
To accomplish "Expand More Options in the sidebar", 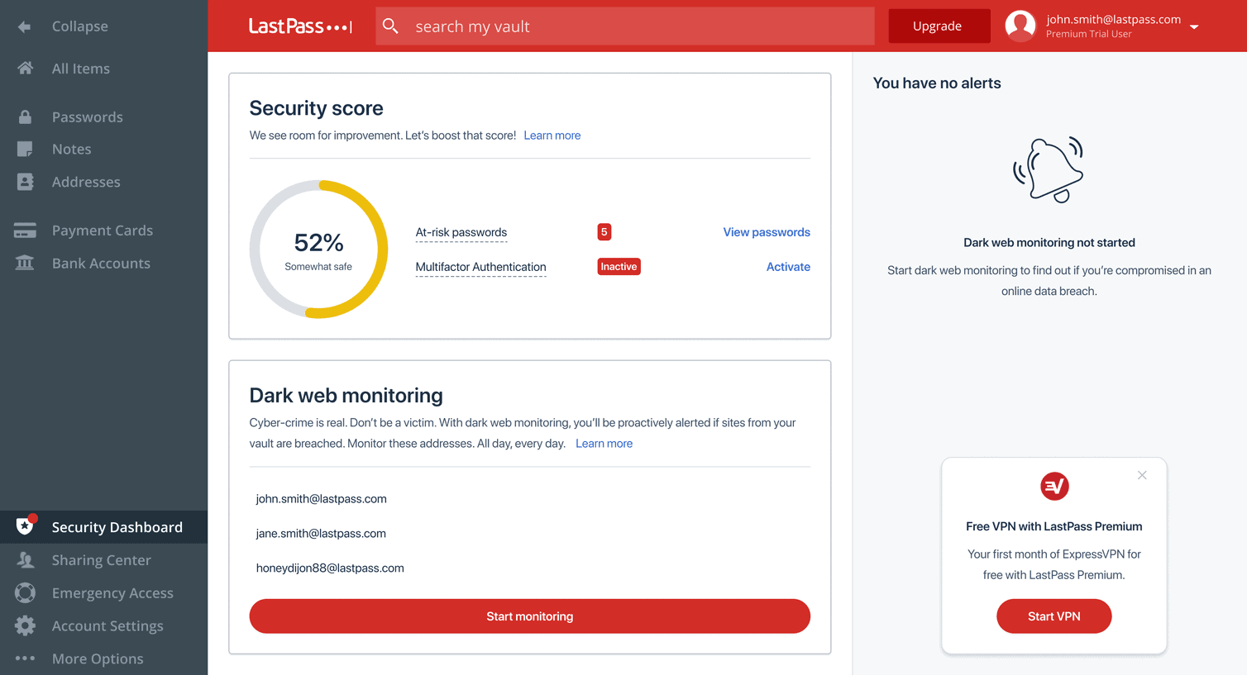I will point(98,658).
